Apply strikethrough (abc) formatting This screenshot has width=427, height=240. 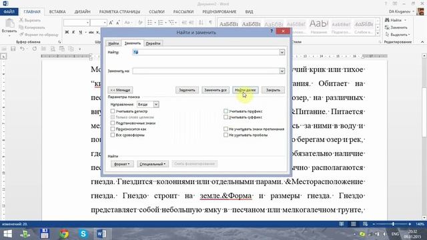coord(91,32)
